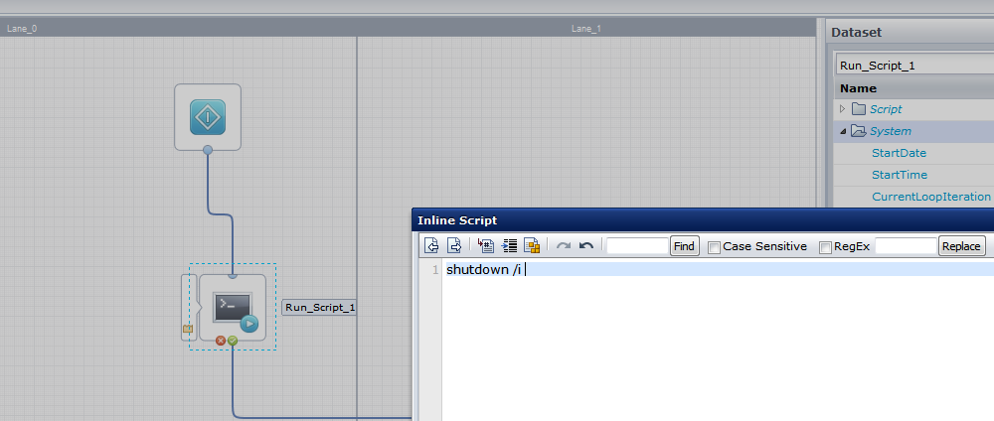Click the find text input field
This screenshot has width=994, height=421.
(x=637, y=245)
